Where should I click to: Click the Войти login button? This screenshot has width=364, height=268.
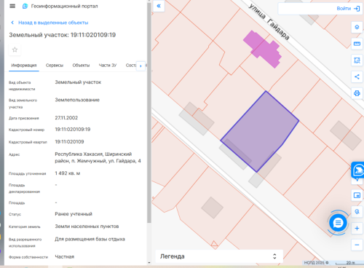click(x=344, y=9)
